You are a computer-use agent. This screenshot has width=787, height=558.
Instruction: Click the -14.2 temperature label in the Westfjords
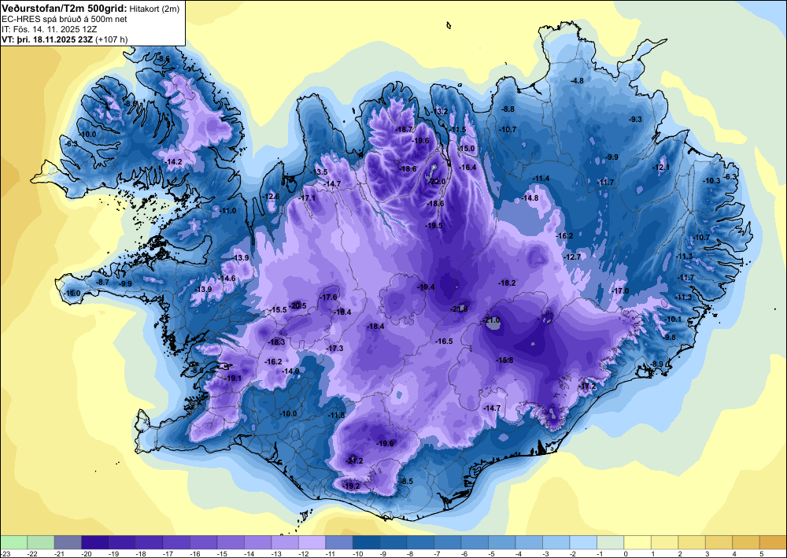(174, 161)
